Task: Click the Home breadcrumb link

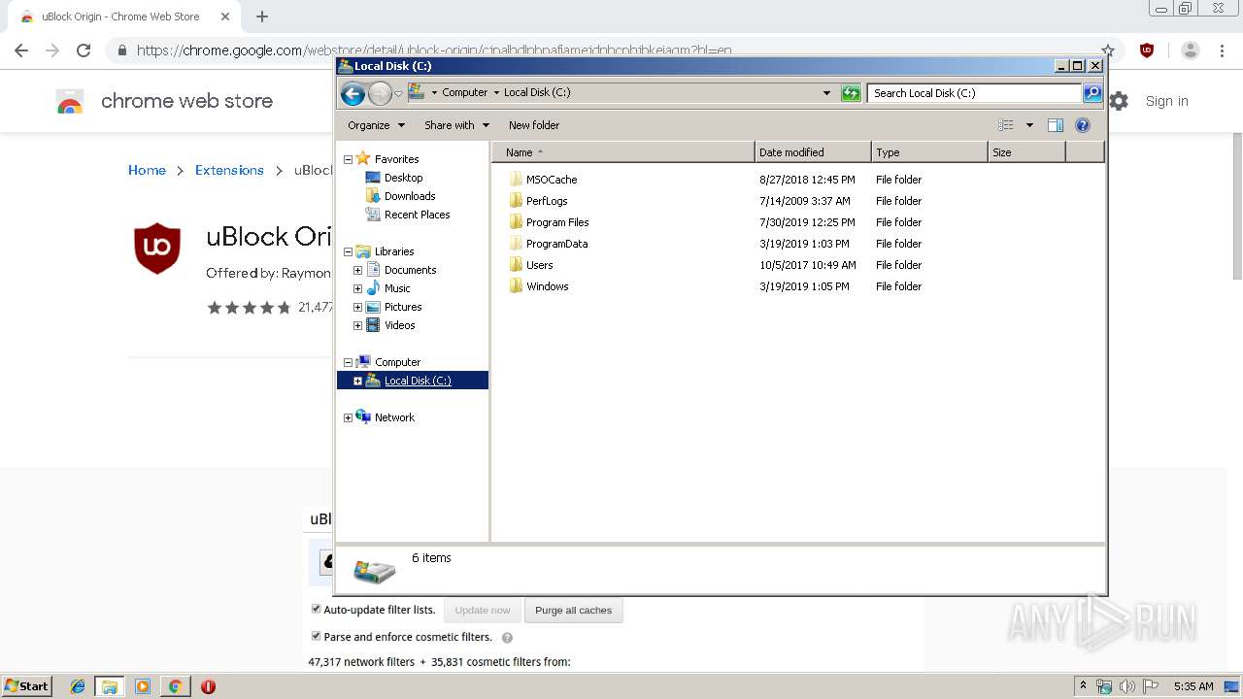Action: coord(147,170)
